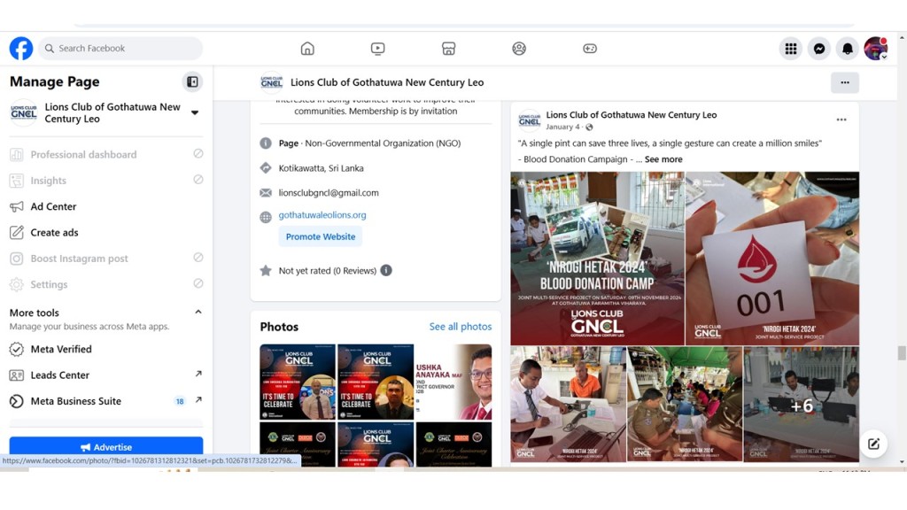The height and width of the screenshot is (510, 907).
Task: Click the Search Facebook field
Action: click(120, 49)
